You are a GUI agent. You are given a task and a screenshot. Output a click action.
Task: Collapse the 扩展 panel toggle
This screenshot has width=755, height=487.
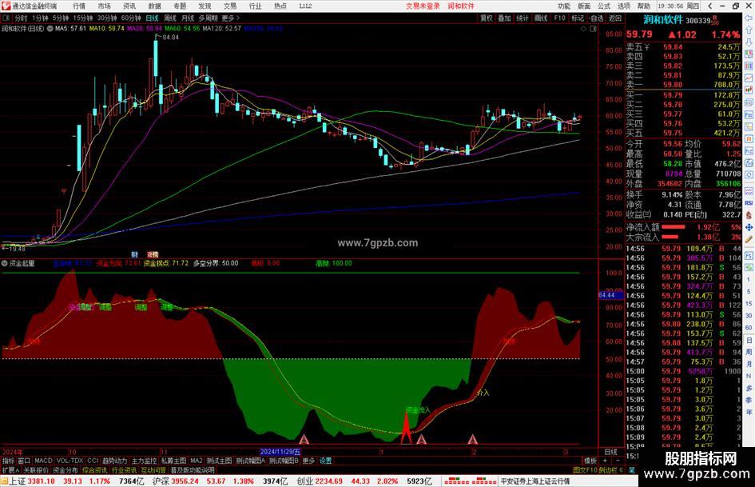click(x=10, y=470)
